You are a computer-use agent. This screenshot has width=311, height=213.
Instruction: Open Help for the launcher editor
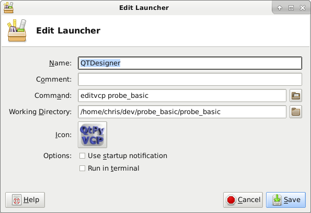coord(25,200)
